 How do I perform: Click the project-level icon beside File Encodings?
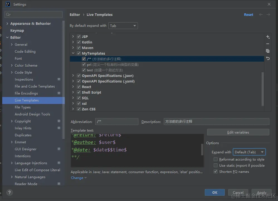[x=59, y=93]
